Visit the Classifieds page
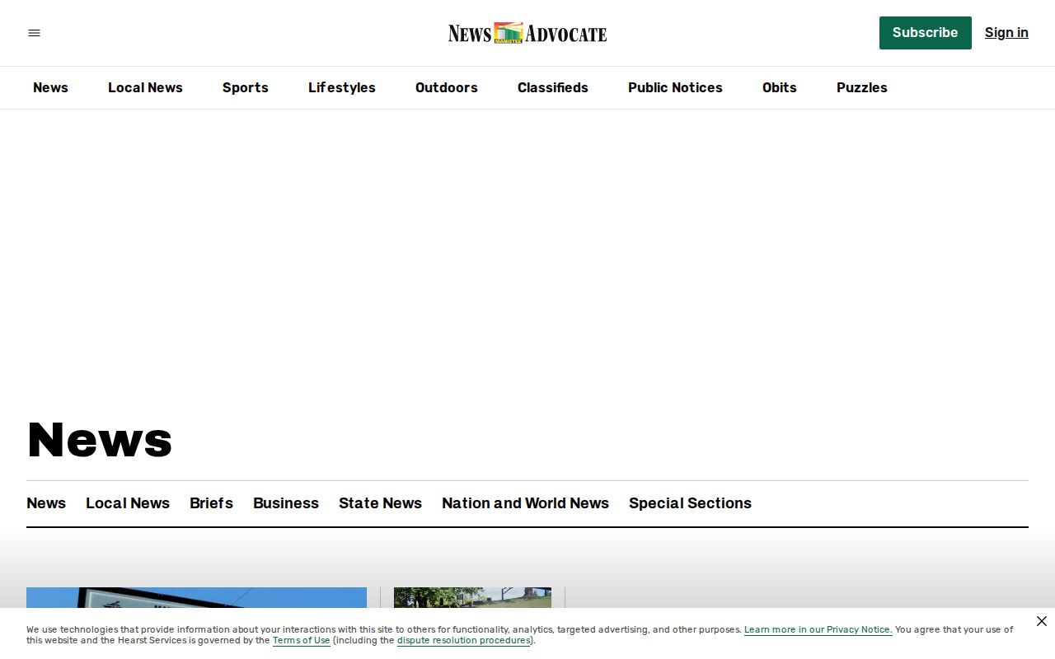The height and width of the screenshot is (659, 1055). (x=553, y=87)
